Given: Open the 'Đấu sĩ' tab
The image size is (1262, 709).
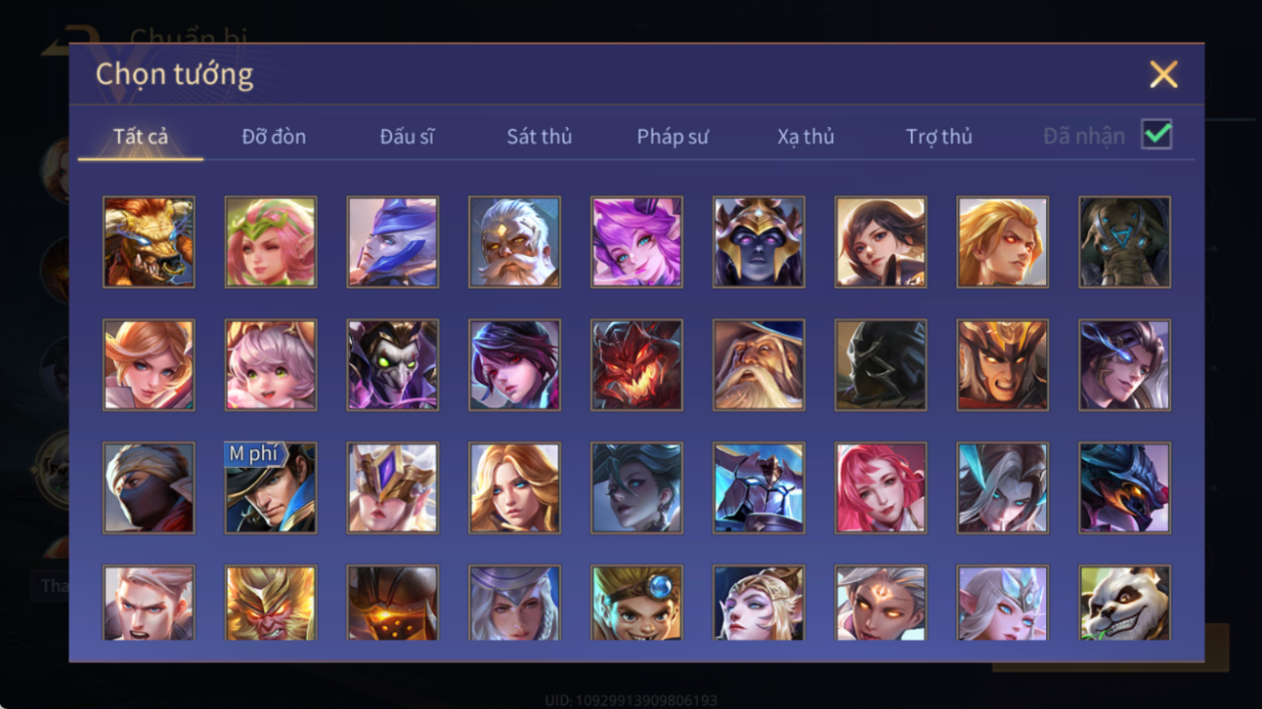Looking at the screenshot, I should [407, 137].
